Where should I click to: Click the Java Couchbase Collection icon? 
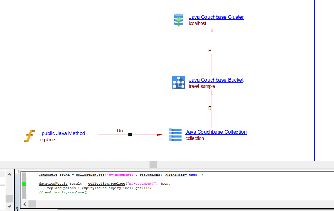coord(175,135)
